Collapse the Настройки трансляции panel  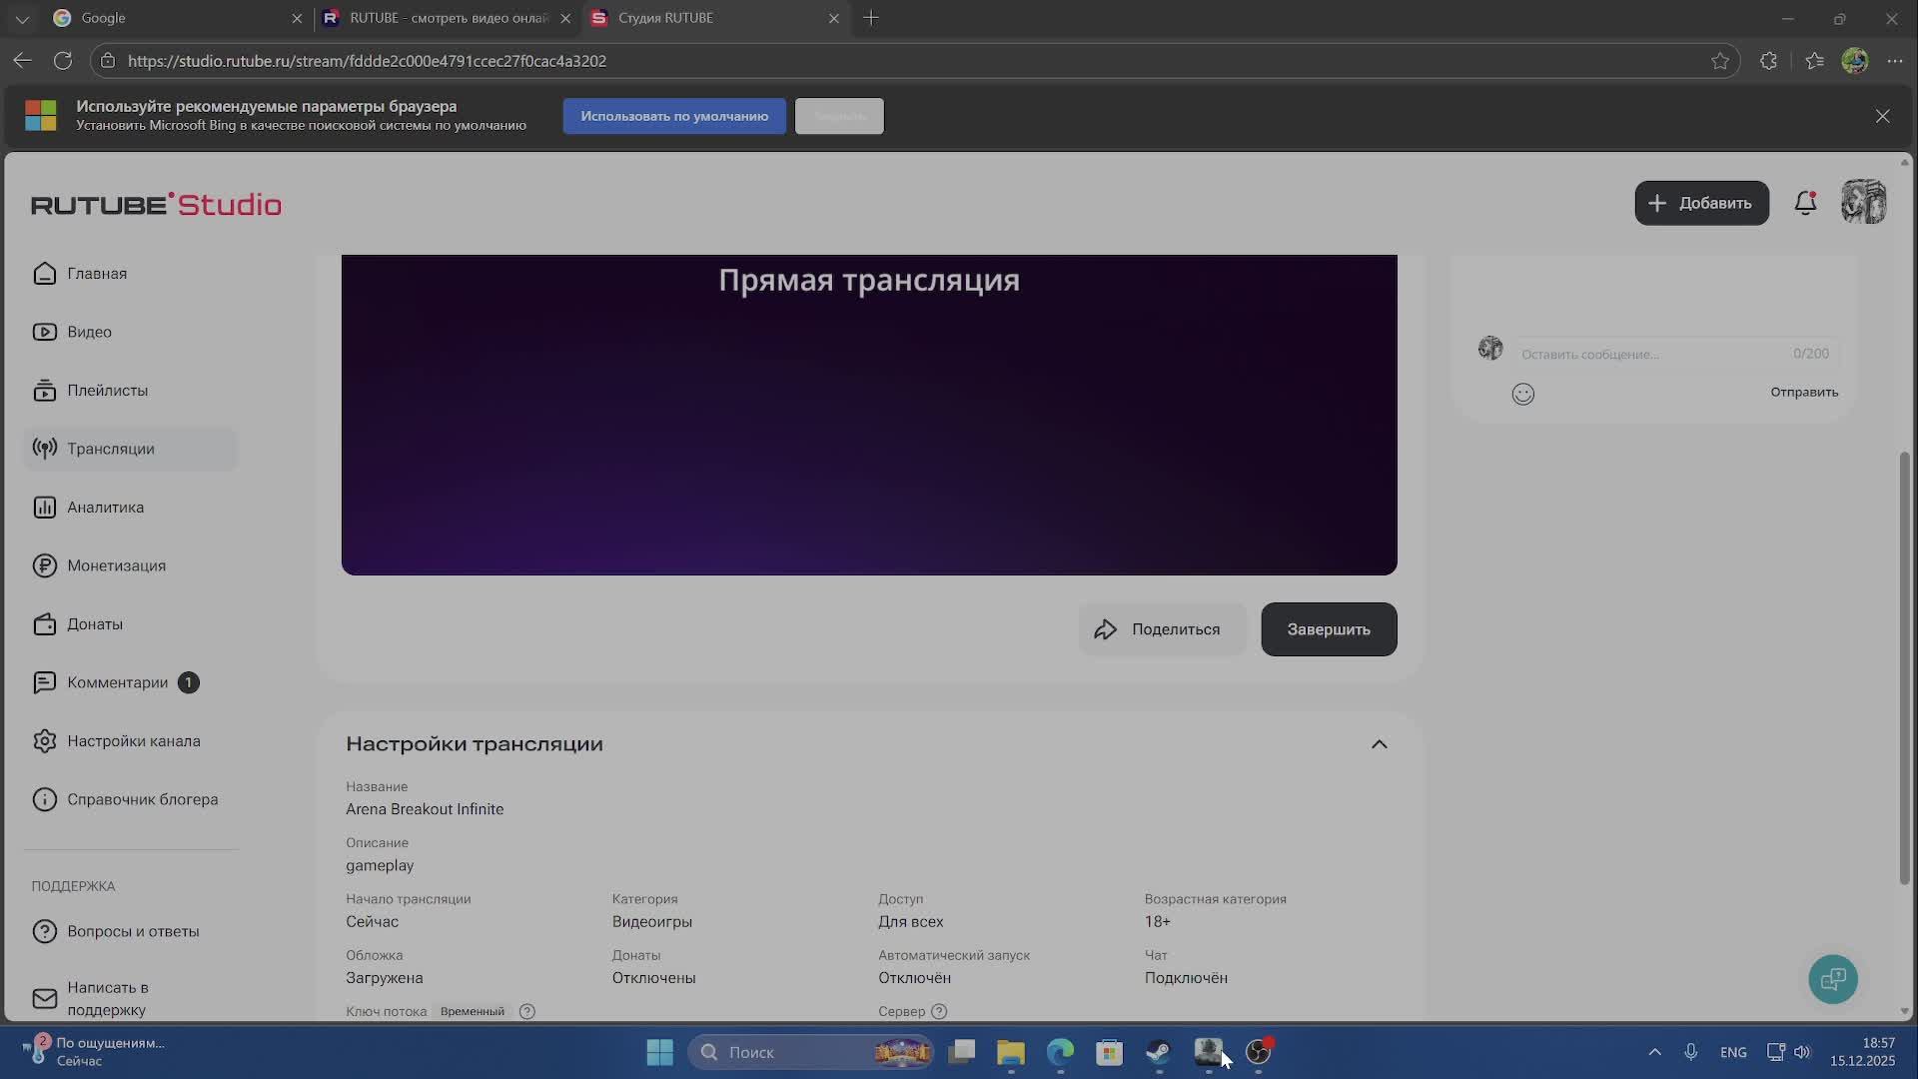point(1379,744)
